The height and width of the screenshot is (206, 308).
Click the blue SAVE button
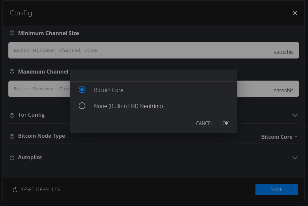click(277, 189)
